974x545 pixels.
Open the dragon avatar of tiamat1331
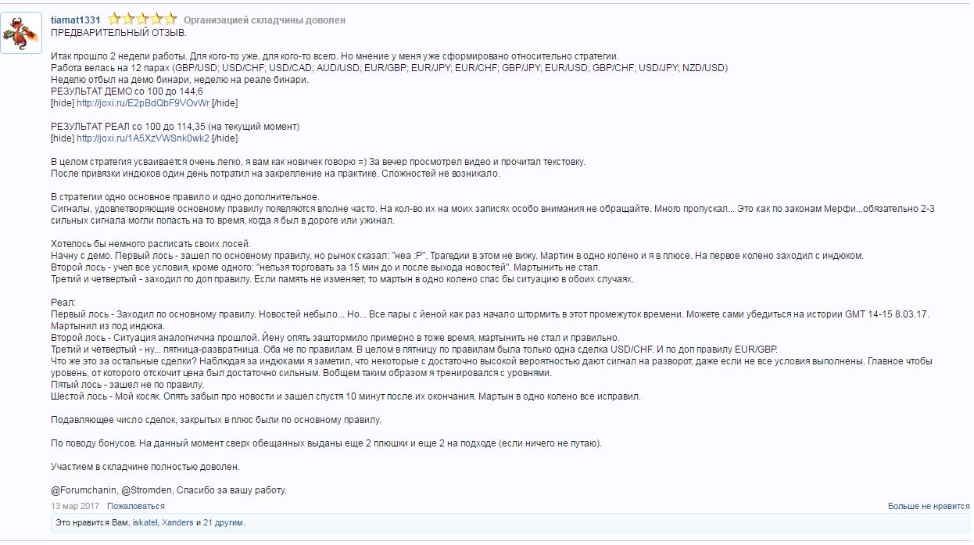coord(21,33)
